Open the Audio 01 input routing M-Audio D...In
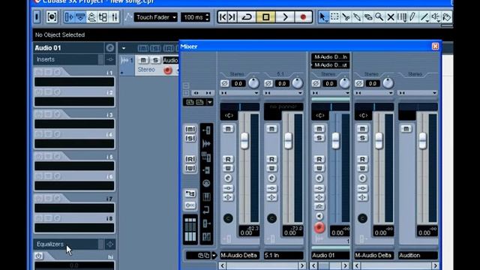 pyautogui.click(x=331, y=57)
